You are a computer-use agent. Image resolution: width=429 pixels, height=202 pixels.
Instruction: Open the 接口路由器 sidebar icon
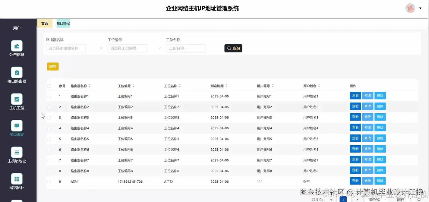pyautogui.click(x=17, y=73)
